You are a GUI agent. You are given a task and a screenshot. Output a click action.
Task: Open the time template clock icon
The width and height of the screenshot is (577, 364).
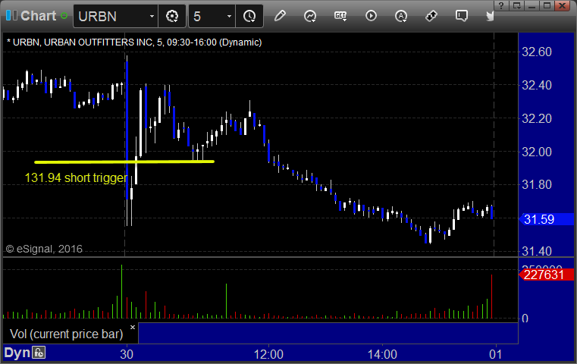249,16
